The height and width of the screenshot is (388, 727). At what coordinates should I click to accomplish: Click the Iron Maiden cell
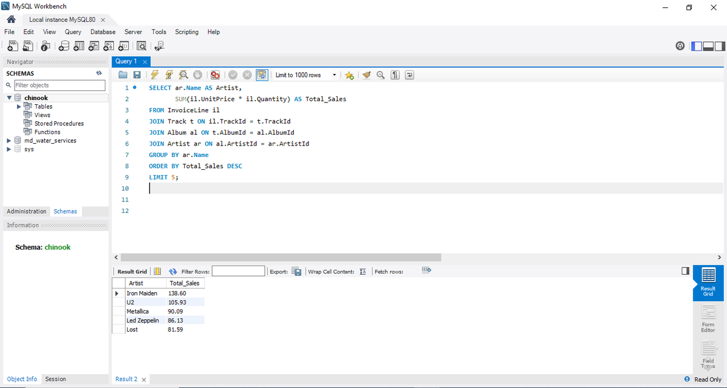tap(144, 293)
